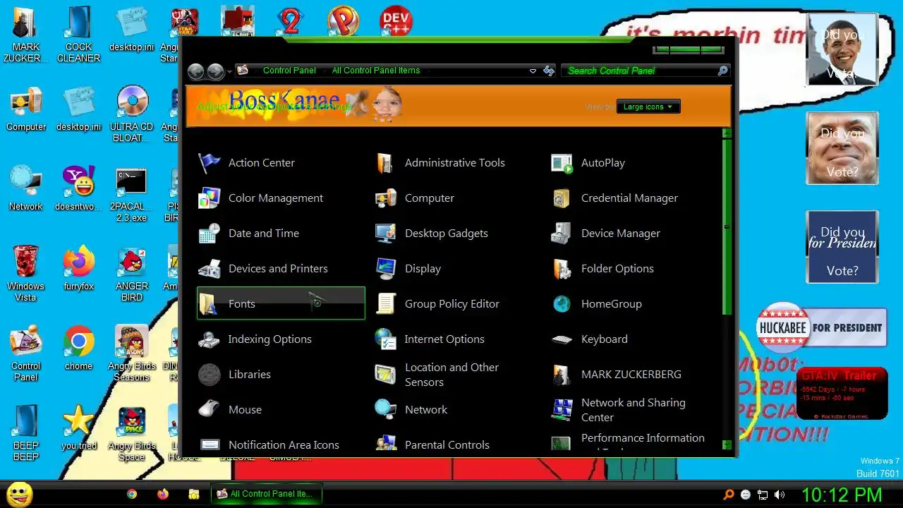
Task: Click the GTA:IV Trailer countdown gadget
Action: (842, 394)
